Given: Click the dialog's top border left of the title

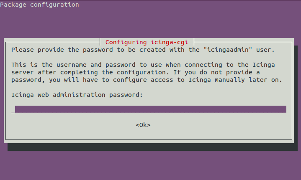Looking at the screenshot, I should click(x=53, y=42).
